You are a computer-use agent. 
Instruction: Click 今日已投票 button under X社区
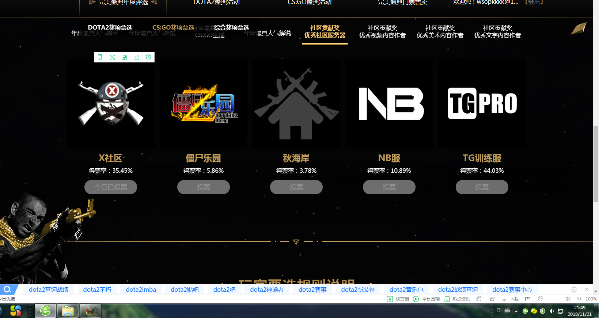pyautogui.click(x=111, y=187)
